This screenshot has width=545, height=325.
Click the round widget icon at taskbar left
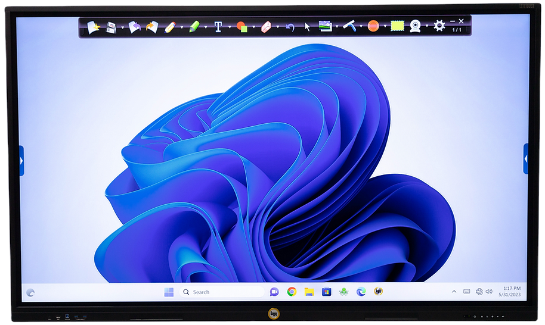point(30,293)
